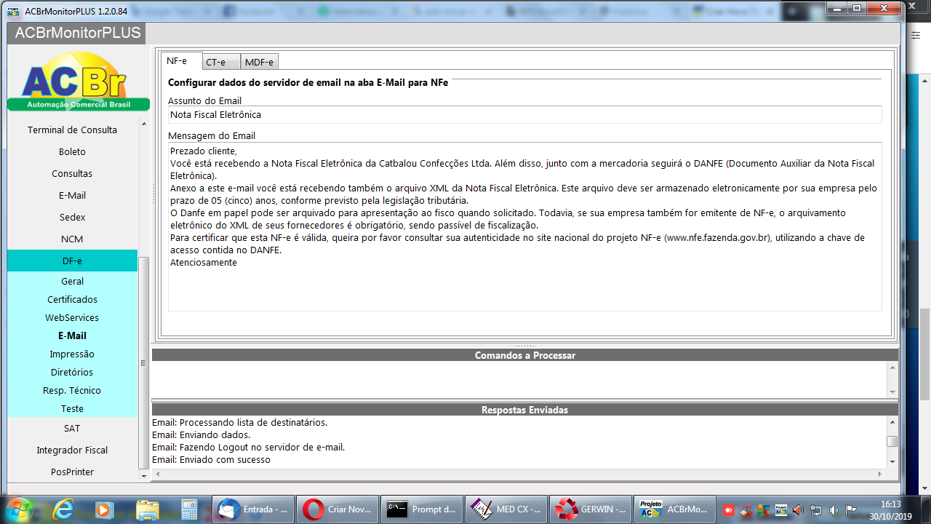Open Action Center flag icon
Viewport: 931px width, 524px height.
pyautogui.click(x=850, y=510)
